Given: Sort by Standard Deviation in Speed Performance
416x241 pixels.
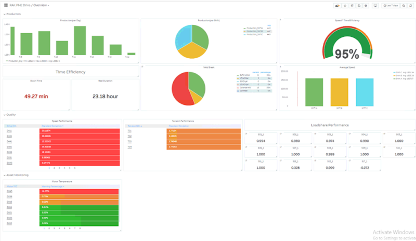Looking at the screenshot, I should point(53,126).
